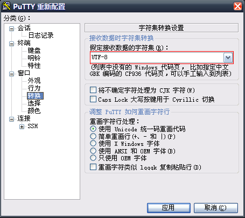Click the 重画字符行处理 label
The height and width of the screenshot is (218, 245).
tap(114, 121)
